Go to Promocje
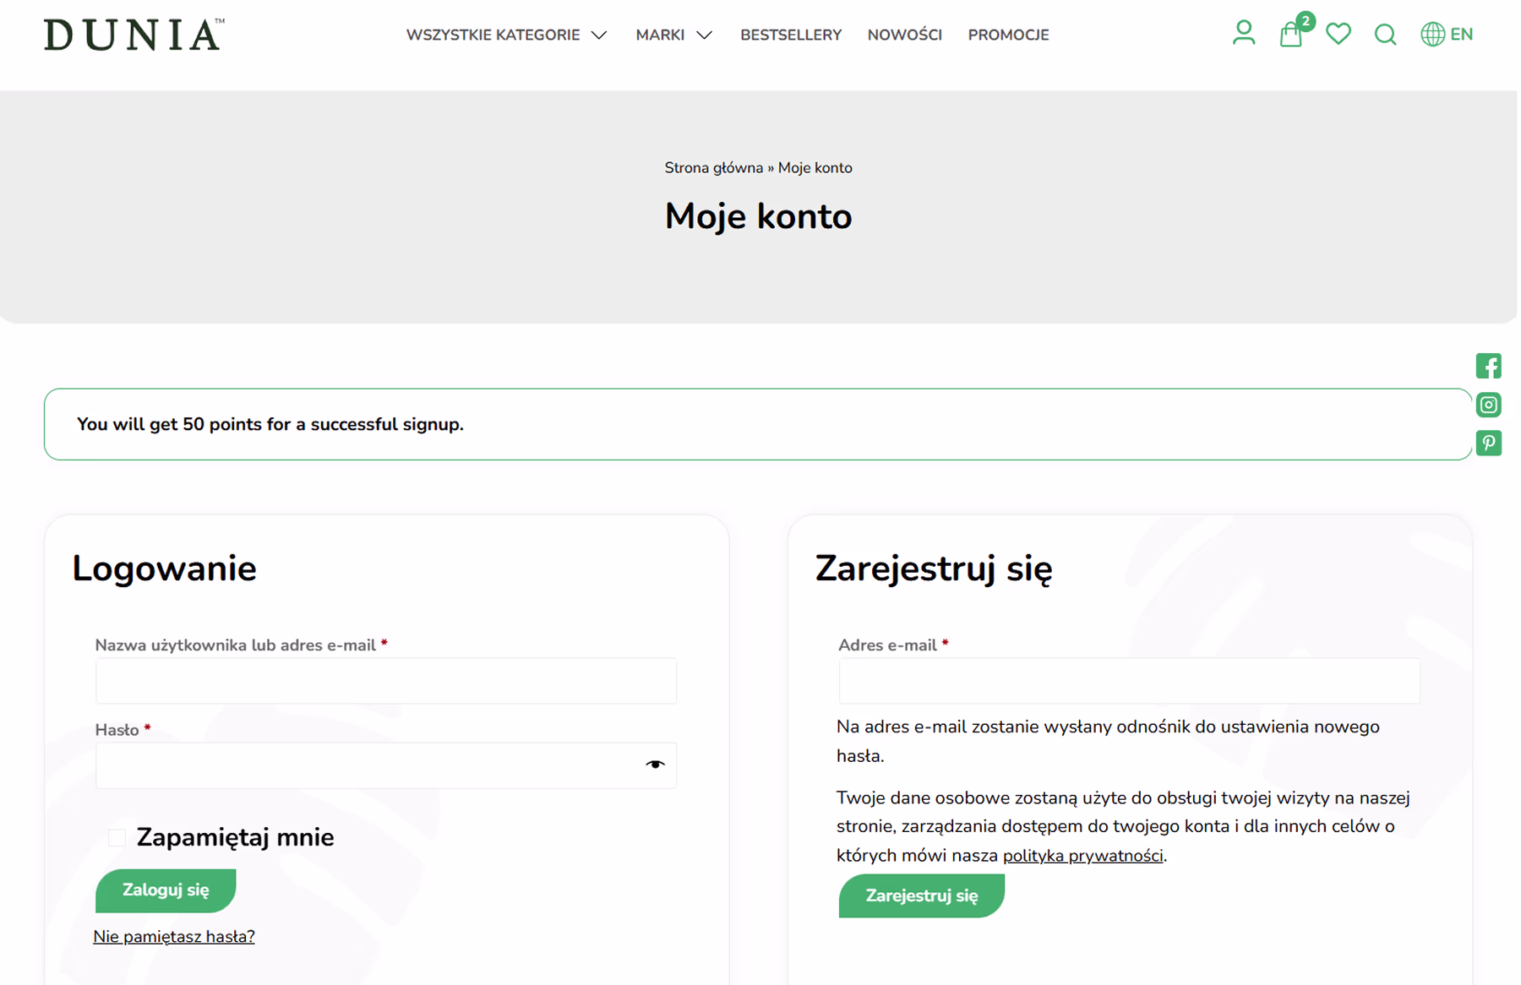 click(x=1008, y=35)
